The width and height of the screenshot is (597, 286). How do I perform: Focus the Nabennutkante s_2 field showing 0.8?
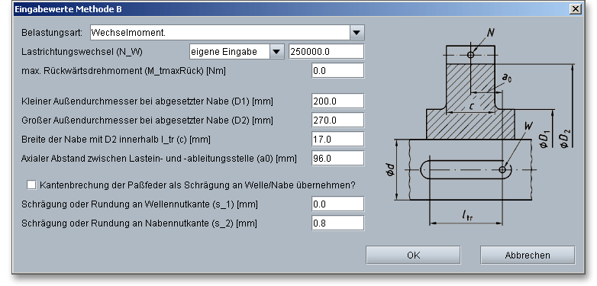(x=338, y=223)
